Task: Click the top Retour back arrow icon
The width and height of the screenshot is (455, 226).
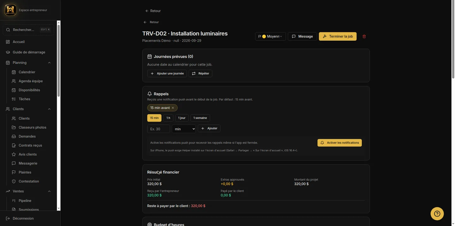Action: tap(147, 11)
